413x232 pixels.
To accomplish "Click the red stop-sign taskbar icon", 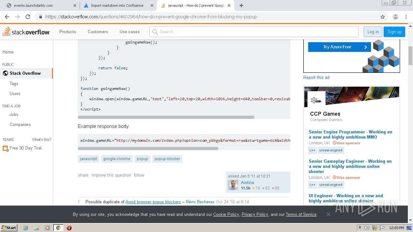I will 69,228.
